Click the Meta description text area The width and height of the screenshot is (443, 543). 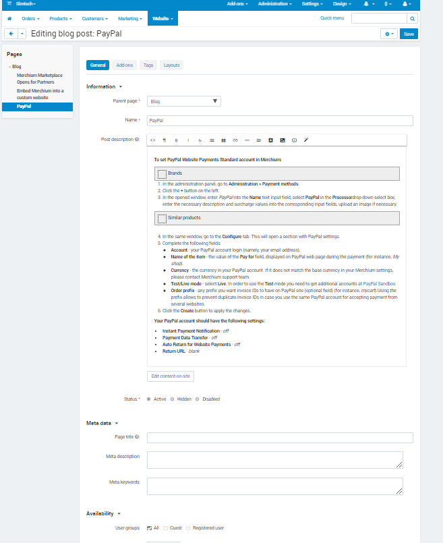[x=275, y=460]
